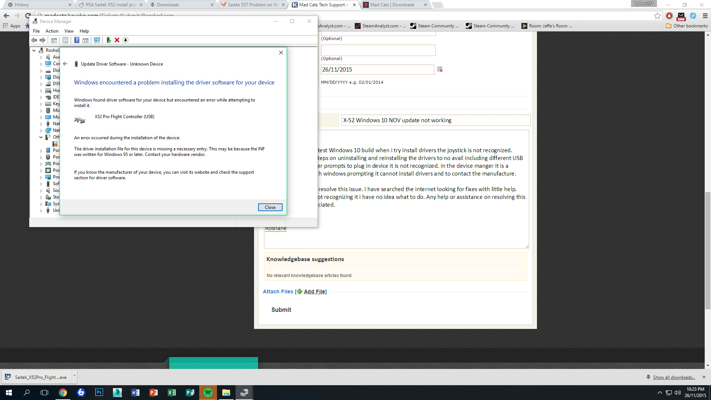Image resolution: width=711 pixels, height=400 pixels.
Task: Collapse the Other devices tree node
Action: coord(41,137)
